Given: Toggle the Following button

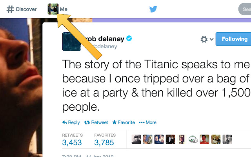Looking at the screenshot, I should pyautogui.click(x=233, y=39).
